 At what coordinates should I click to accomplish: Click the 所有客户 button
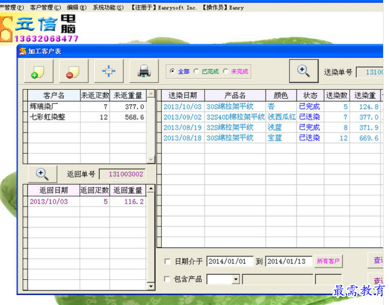[x=328, y=261]
